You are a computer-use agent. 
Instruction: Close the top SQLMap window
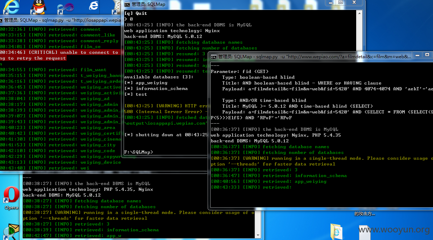354,3
